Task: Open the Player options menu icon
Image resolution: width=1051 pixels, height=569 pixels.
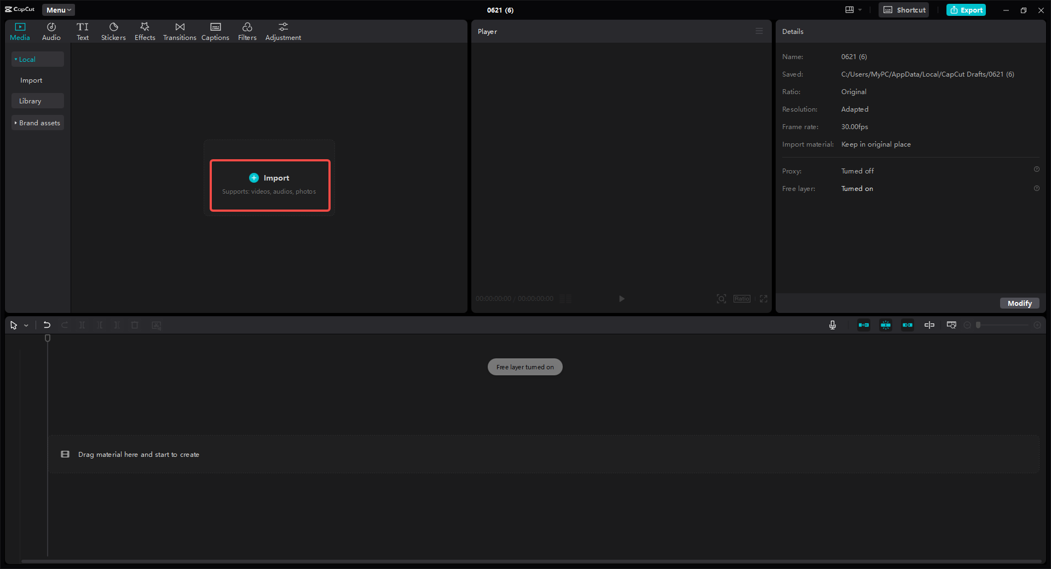Action: (759, 31)
